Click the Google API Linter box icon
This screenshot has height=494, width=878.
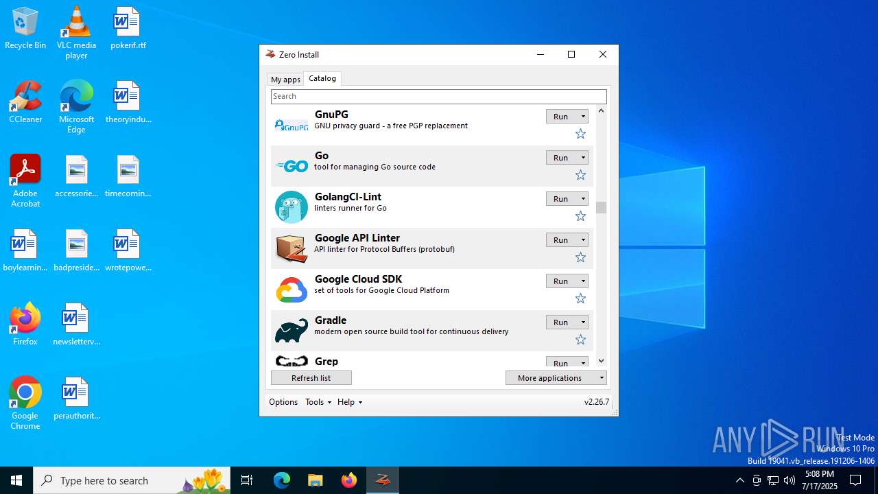[292, 248]
